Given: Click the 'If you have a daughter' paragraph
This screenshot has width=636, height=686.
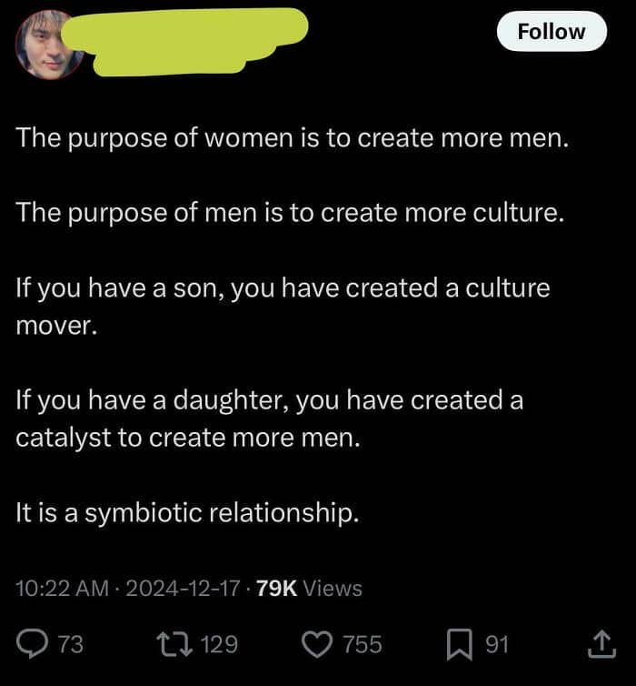Looking at the screenshot, I should pyautogui.click(x=269, y=419).
